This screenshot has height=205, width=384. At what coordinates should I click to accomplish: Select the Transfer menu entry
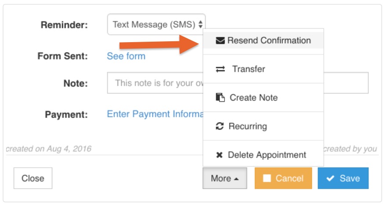click(263, 69)
